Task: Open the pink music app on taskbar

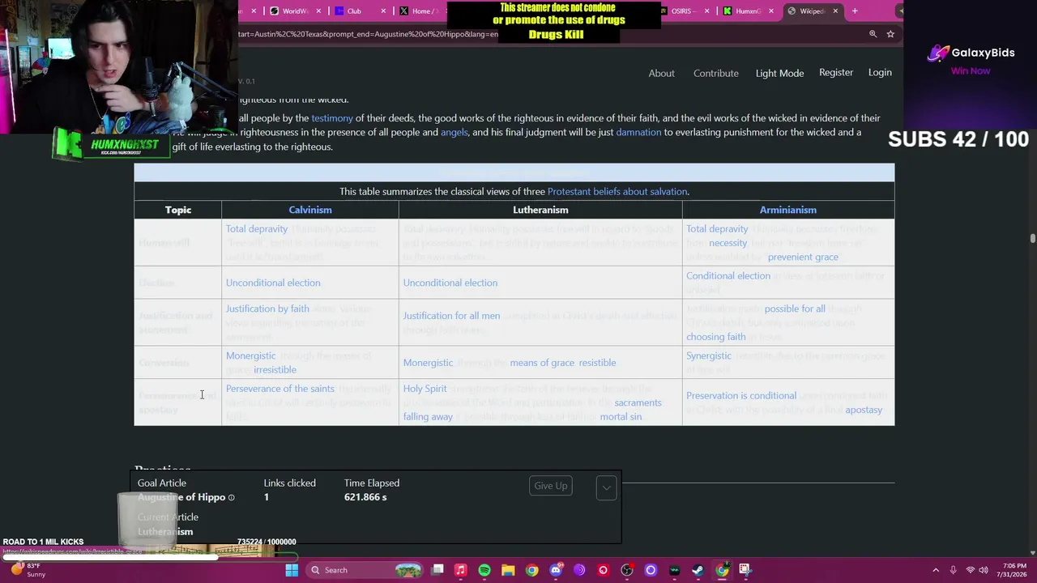Action: click(460, 570)
